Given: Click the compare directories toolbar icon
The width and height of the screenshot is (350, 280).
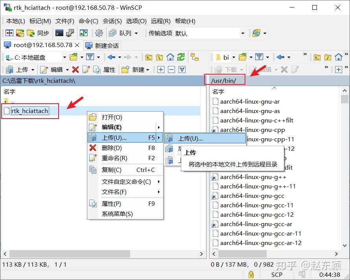Looking at the screenshot, I should (9, 33).
